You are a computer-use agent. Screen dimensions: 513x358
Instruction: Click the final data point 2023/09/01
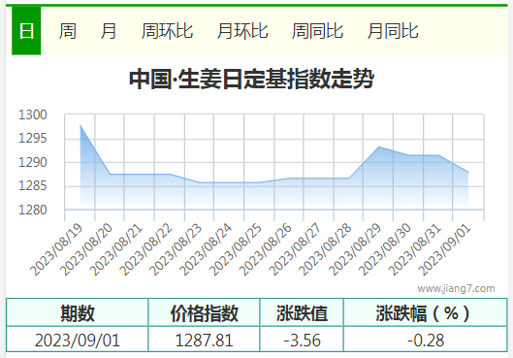pos(468,172)
